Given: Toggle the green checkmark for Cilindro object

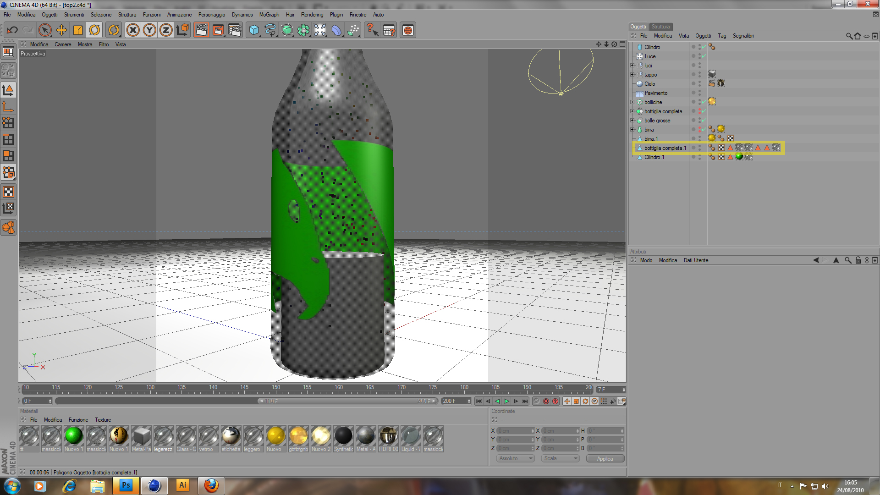Looking at the screenshot, I should 704,47.
